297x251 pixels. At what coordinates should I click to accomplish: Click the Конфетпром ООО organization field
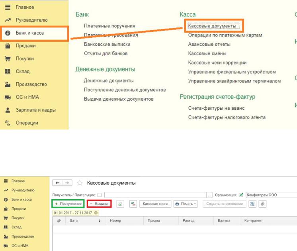[x=271, y=195]
